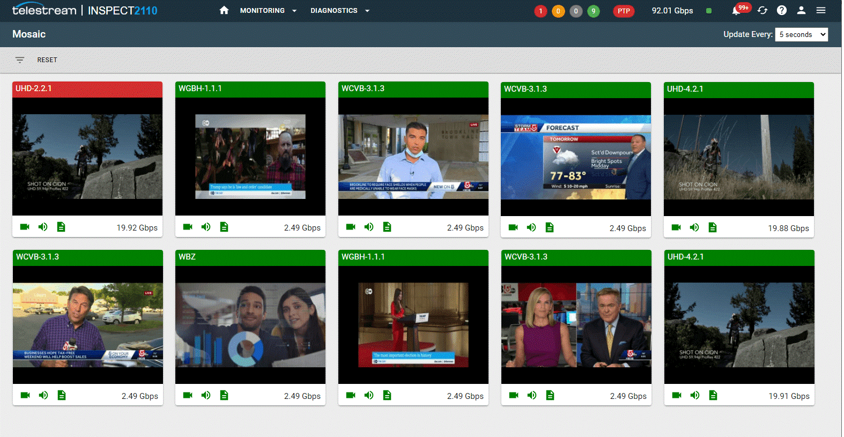Click the refresh sync arrows icon
The height and width of the screenshot is (437, 844).
tap(762, 10)
